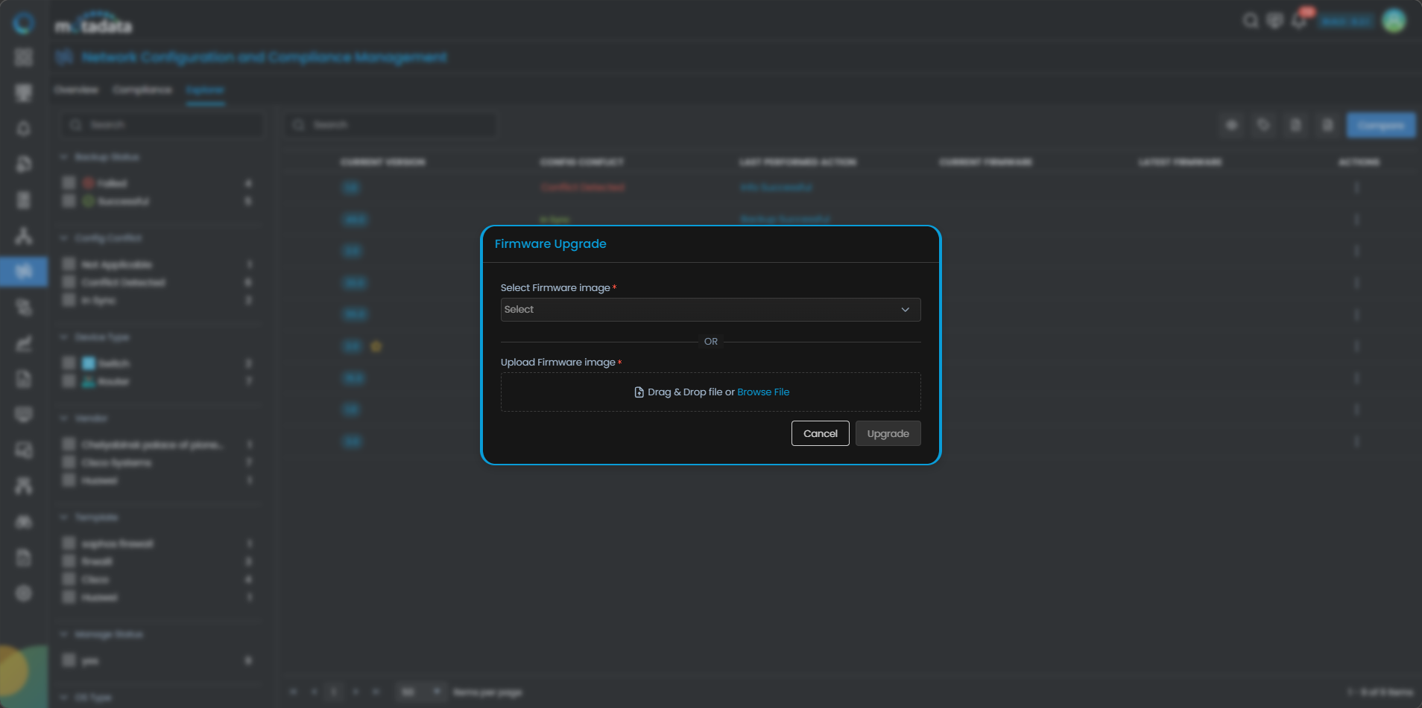Check the Conflict Detected filter checkbox
This screenshot has height=708, width=1422.
69,283
